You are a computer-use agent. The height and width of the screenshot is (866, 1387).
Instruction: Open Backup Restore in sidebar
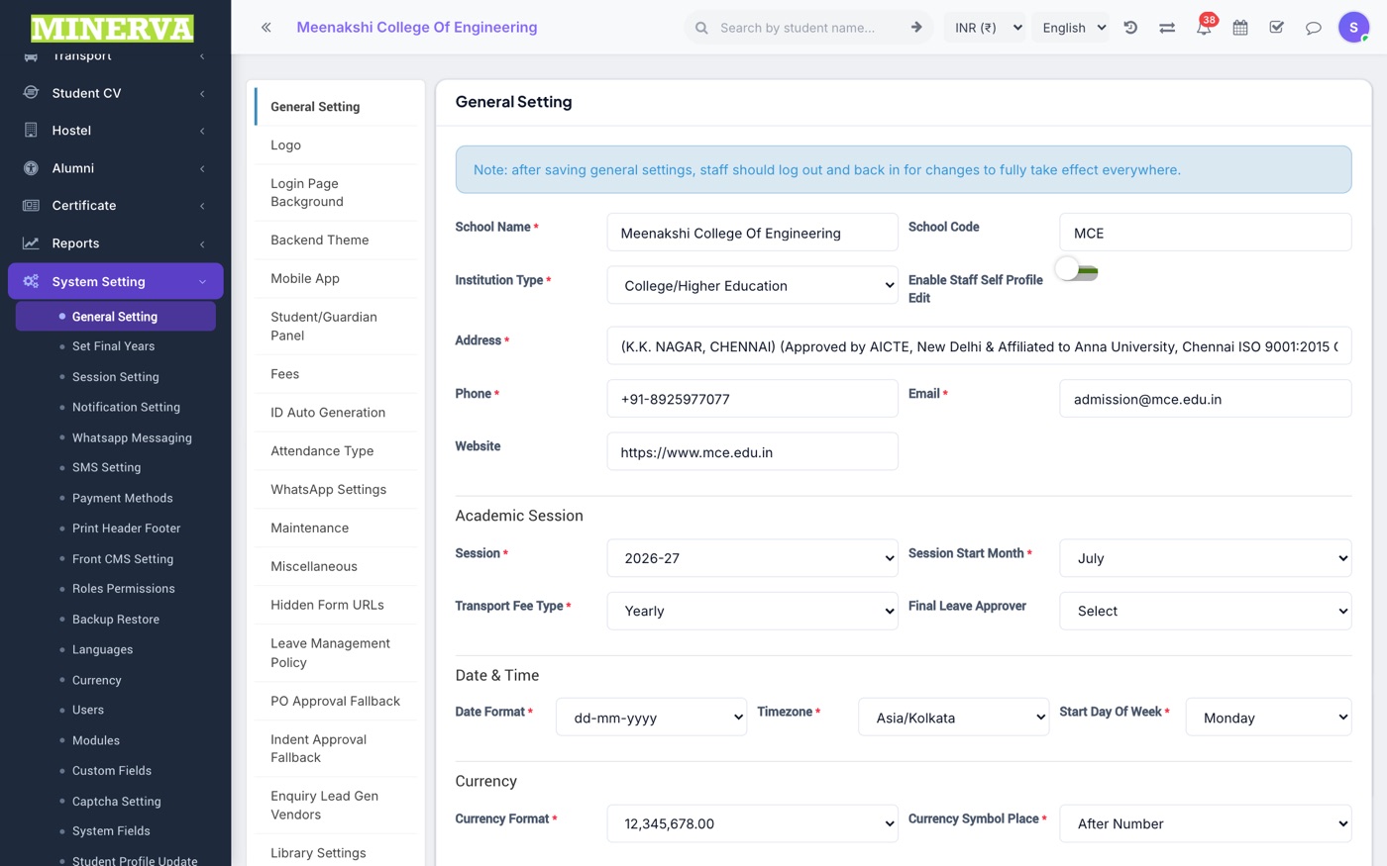(x=115, y=620)
